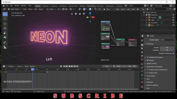This screenshot has width=177, height=99.
Task: Open the Playback dropdown in timeline
Action: (12, 66)
